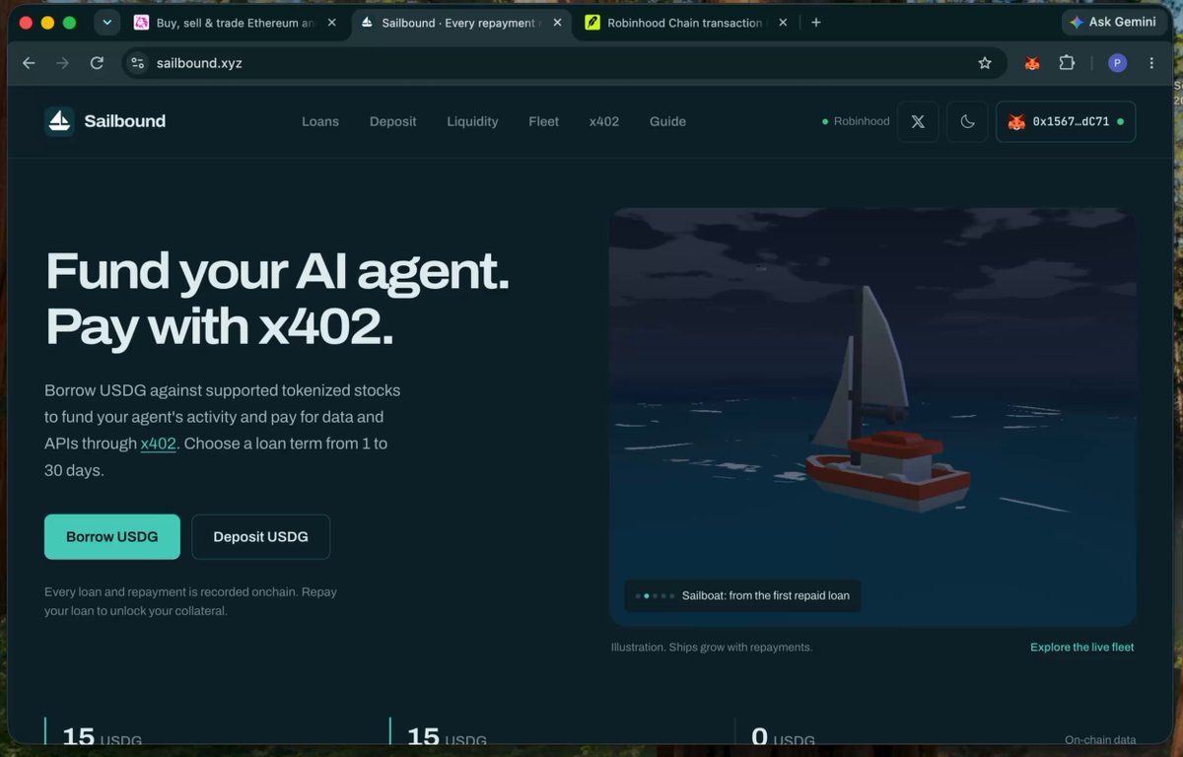This screenshot has width=1183, height=757.
Task: Open the X (Twitter) icon link
Action: [x=918, y=121]
